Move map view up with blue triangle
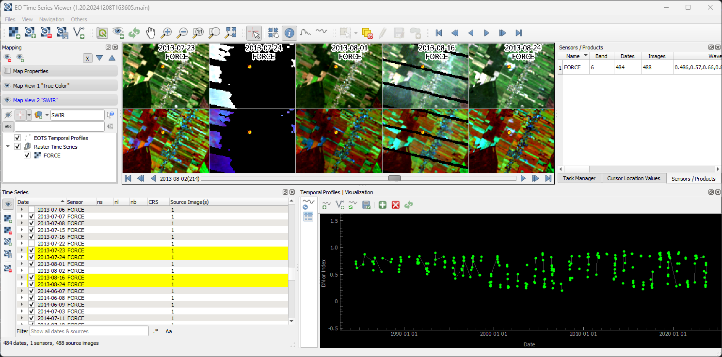Image resolution: width=722 pixels, height=357 pixels. [112, 58]
